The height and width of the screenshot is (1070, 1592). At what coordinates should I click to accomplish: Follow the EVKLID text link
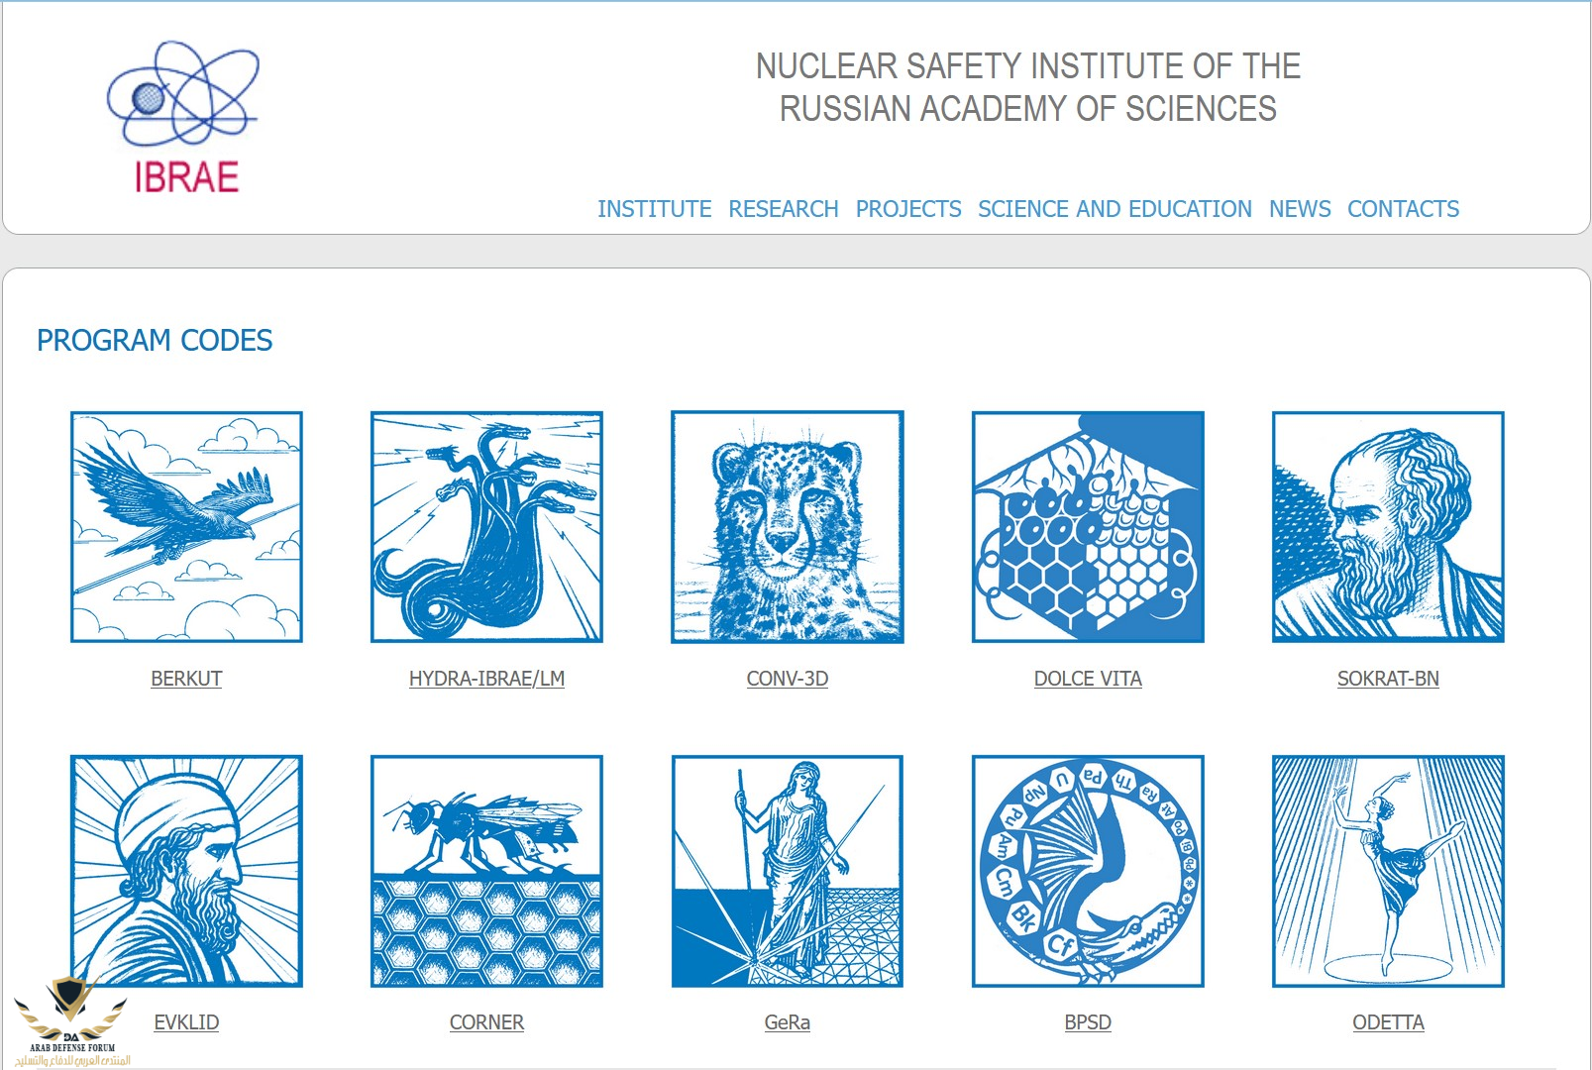coord(186,1022)
